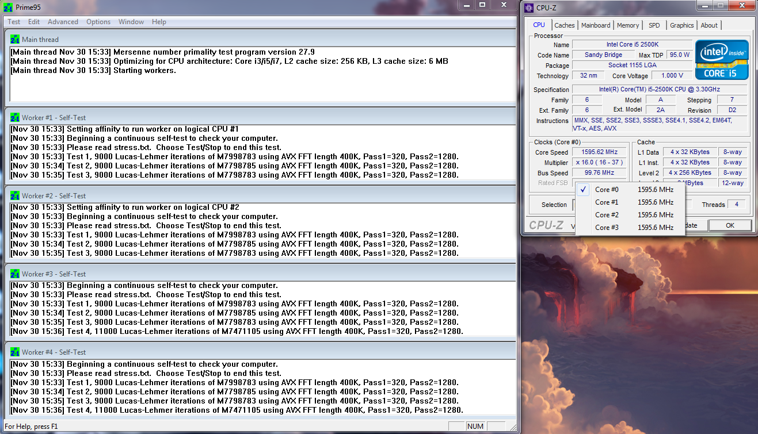Screen dimensions: 758x434
Task: Click the CPU-Z title bar icon
Action: pyautogui.click(x=529, y=7)
